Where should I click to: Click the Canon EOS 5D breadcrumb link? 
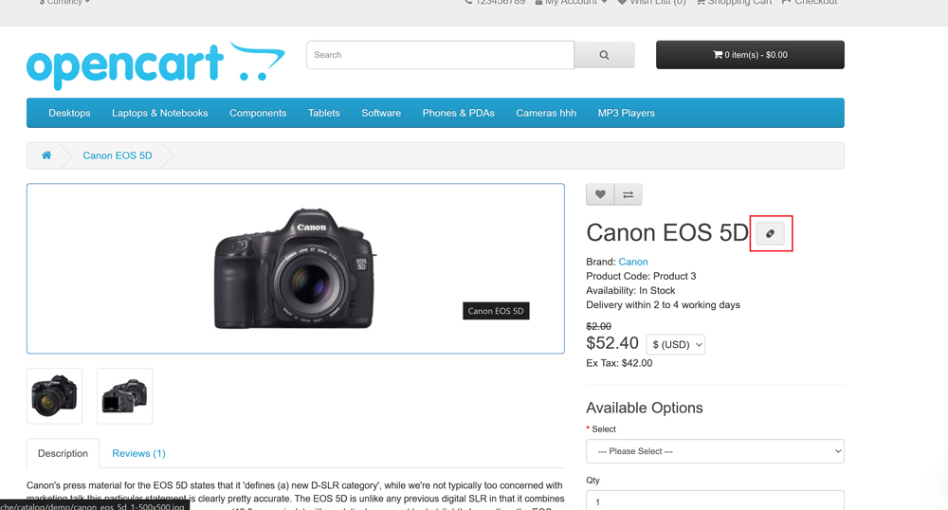click(x=118, y=155)
